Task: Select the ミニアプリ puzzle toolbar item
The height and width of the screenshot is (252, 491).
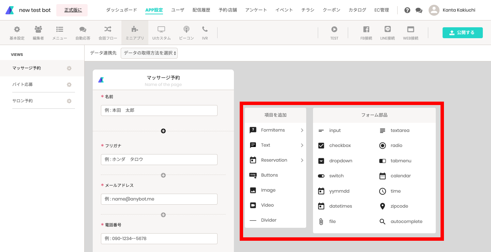Action: point(135,33)
